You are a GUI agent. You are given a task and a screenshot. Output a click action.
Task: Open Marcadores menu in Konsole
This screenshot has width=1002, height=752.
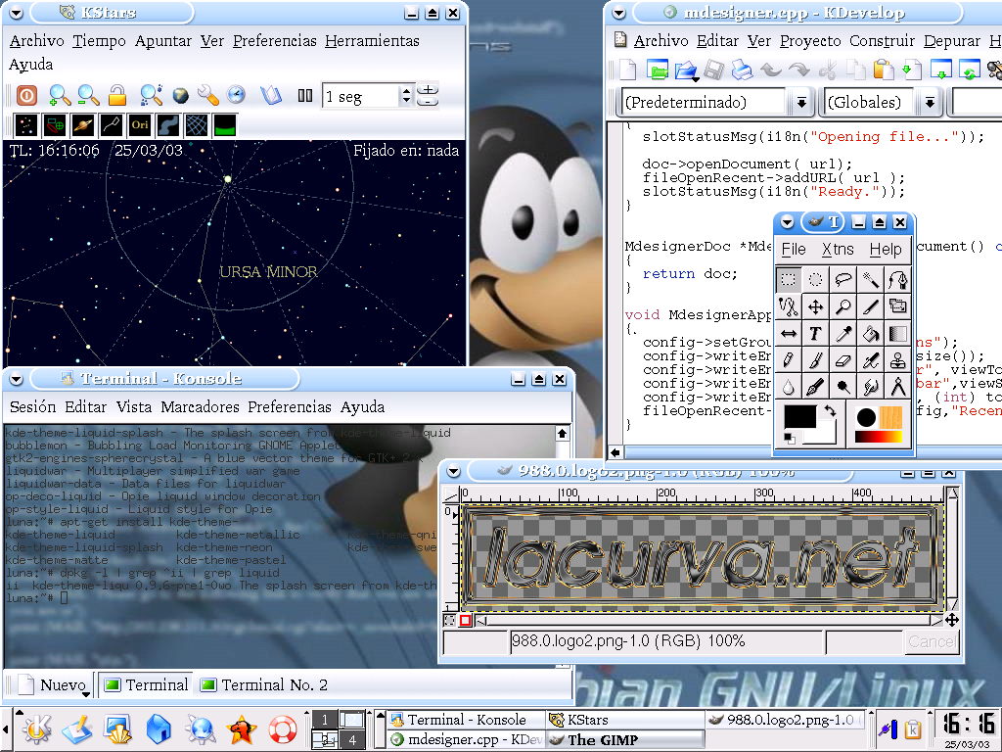200,407
